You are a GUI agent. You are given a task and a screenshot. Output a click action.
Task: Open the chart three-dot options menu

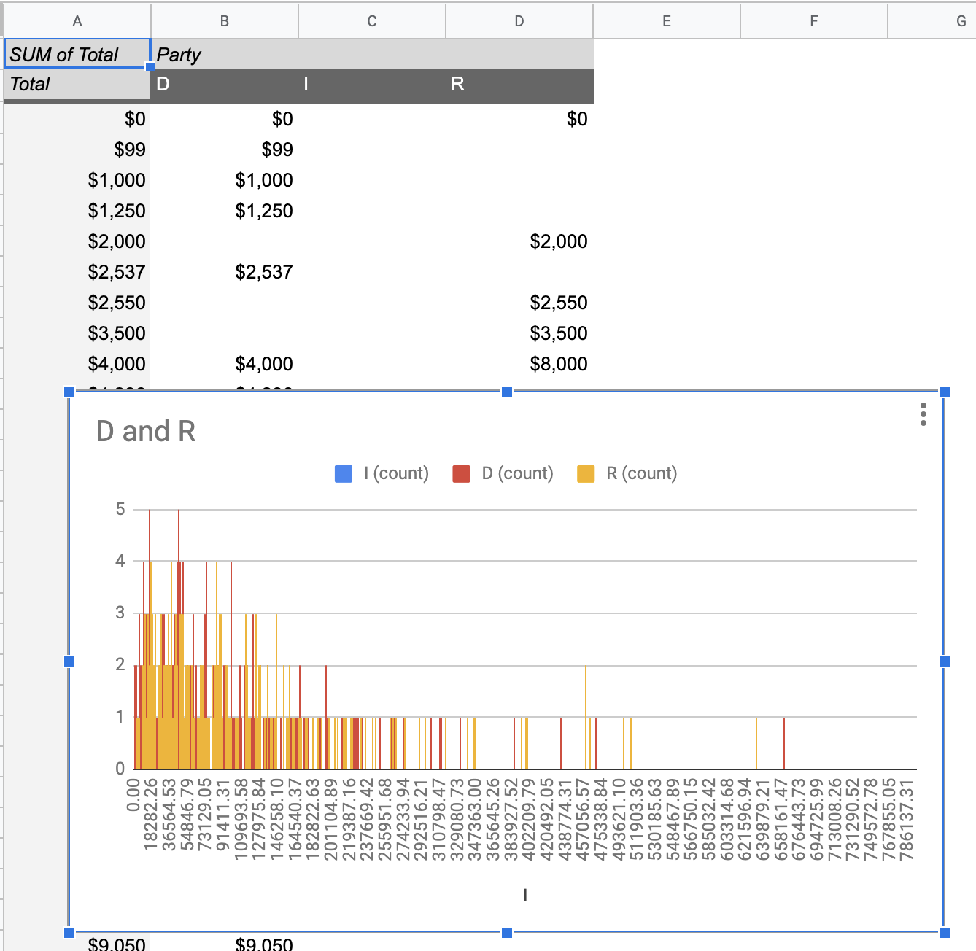[x=923, y=414]
